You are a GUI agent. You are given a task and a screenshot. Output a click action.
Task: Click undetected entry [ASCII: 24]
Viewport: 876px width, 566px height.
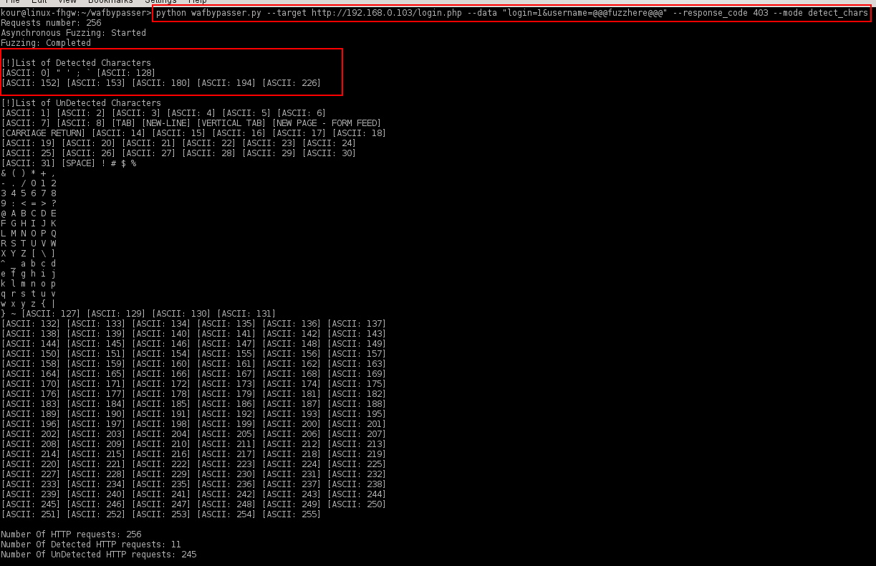click(x=329, y=143)
